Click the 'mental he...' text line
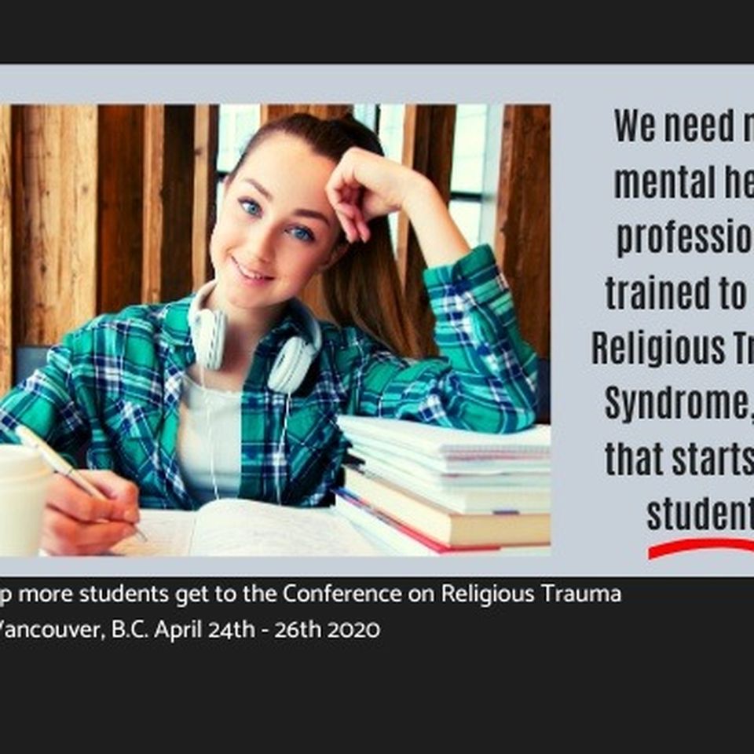 pyautogui.click(x=684, y=183)
